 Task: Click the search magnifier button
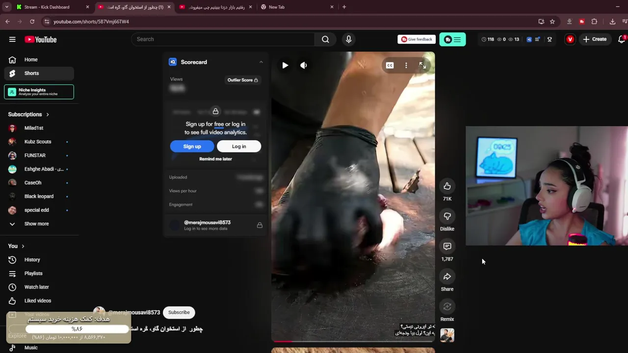325,39
